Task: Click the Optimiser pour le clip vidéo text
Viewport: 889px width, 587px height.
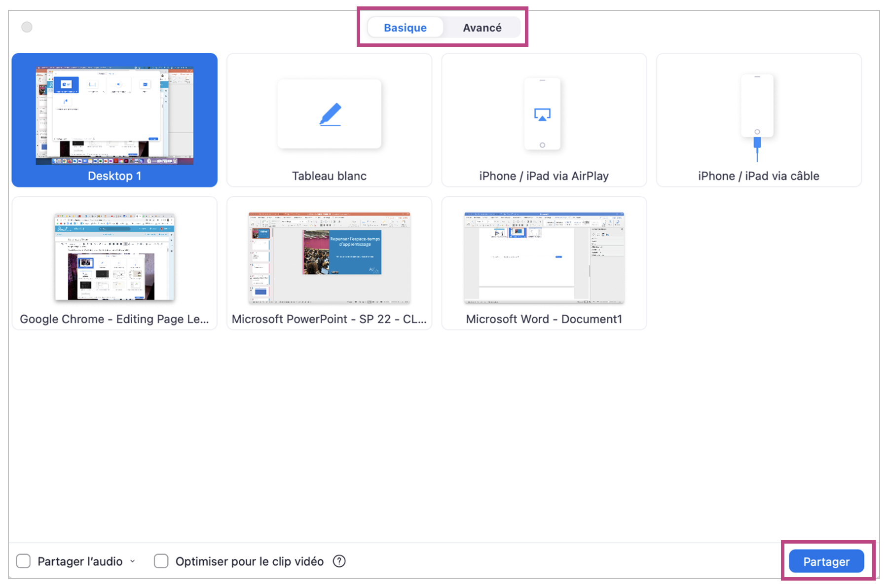Action: point(249,561)
